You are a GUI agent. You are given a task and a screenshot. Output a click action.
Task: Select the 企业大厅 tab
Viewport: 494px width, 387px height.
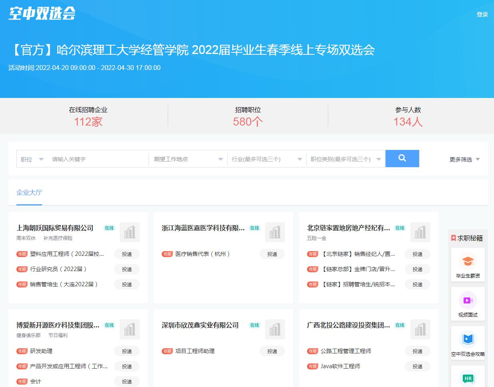(x=29, y=193)
